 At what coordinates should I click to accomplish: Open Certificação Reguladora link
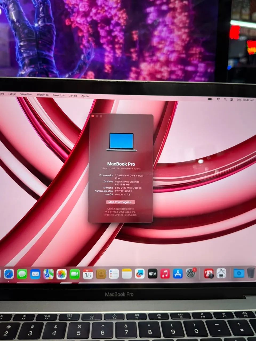(x=121, y=209)
